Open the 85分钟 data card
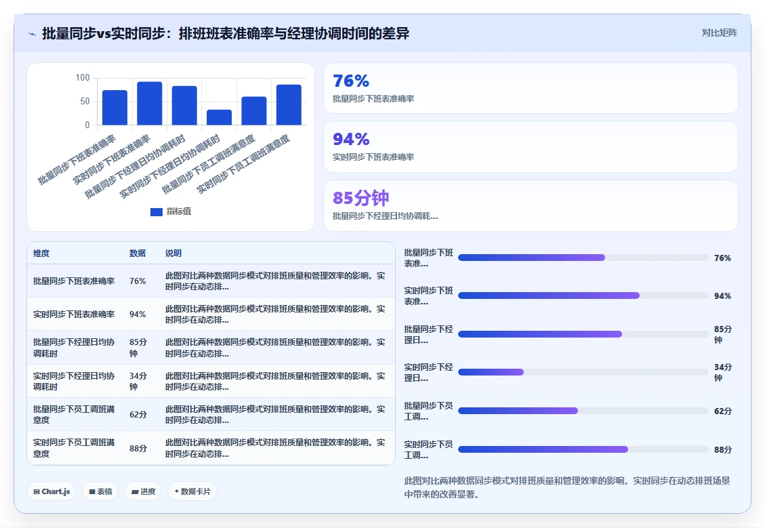Viewport: 765px width, 528px height. click(531, 205)
